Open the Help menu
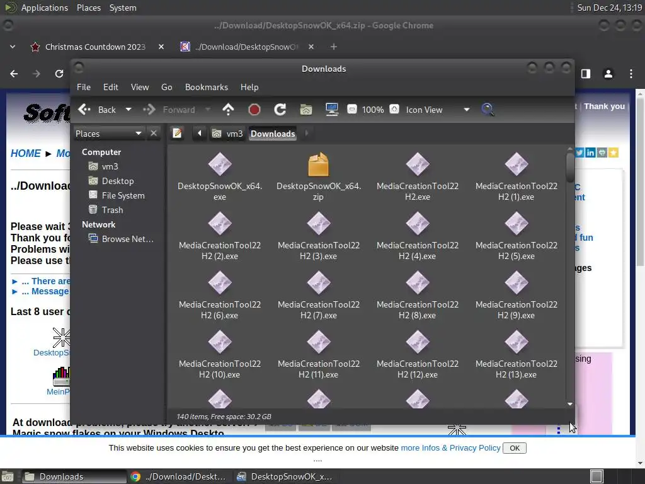Image resolution: width=645 pixels, height=484 pixels. 249,87
